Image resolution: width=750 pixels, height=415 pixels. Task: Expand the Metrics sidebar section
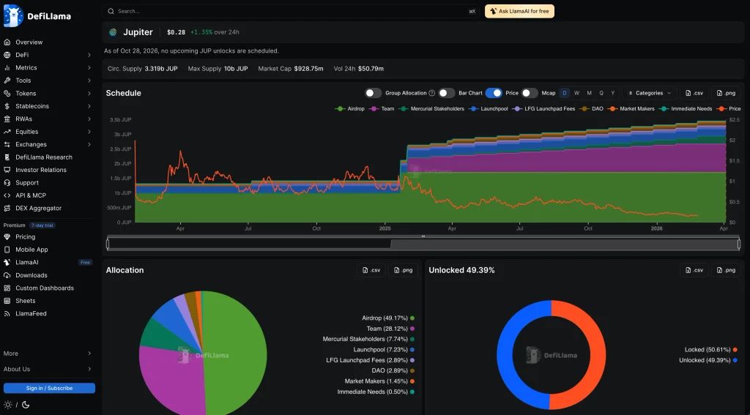[x=89, y=68]
